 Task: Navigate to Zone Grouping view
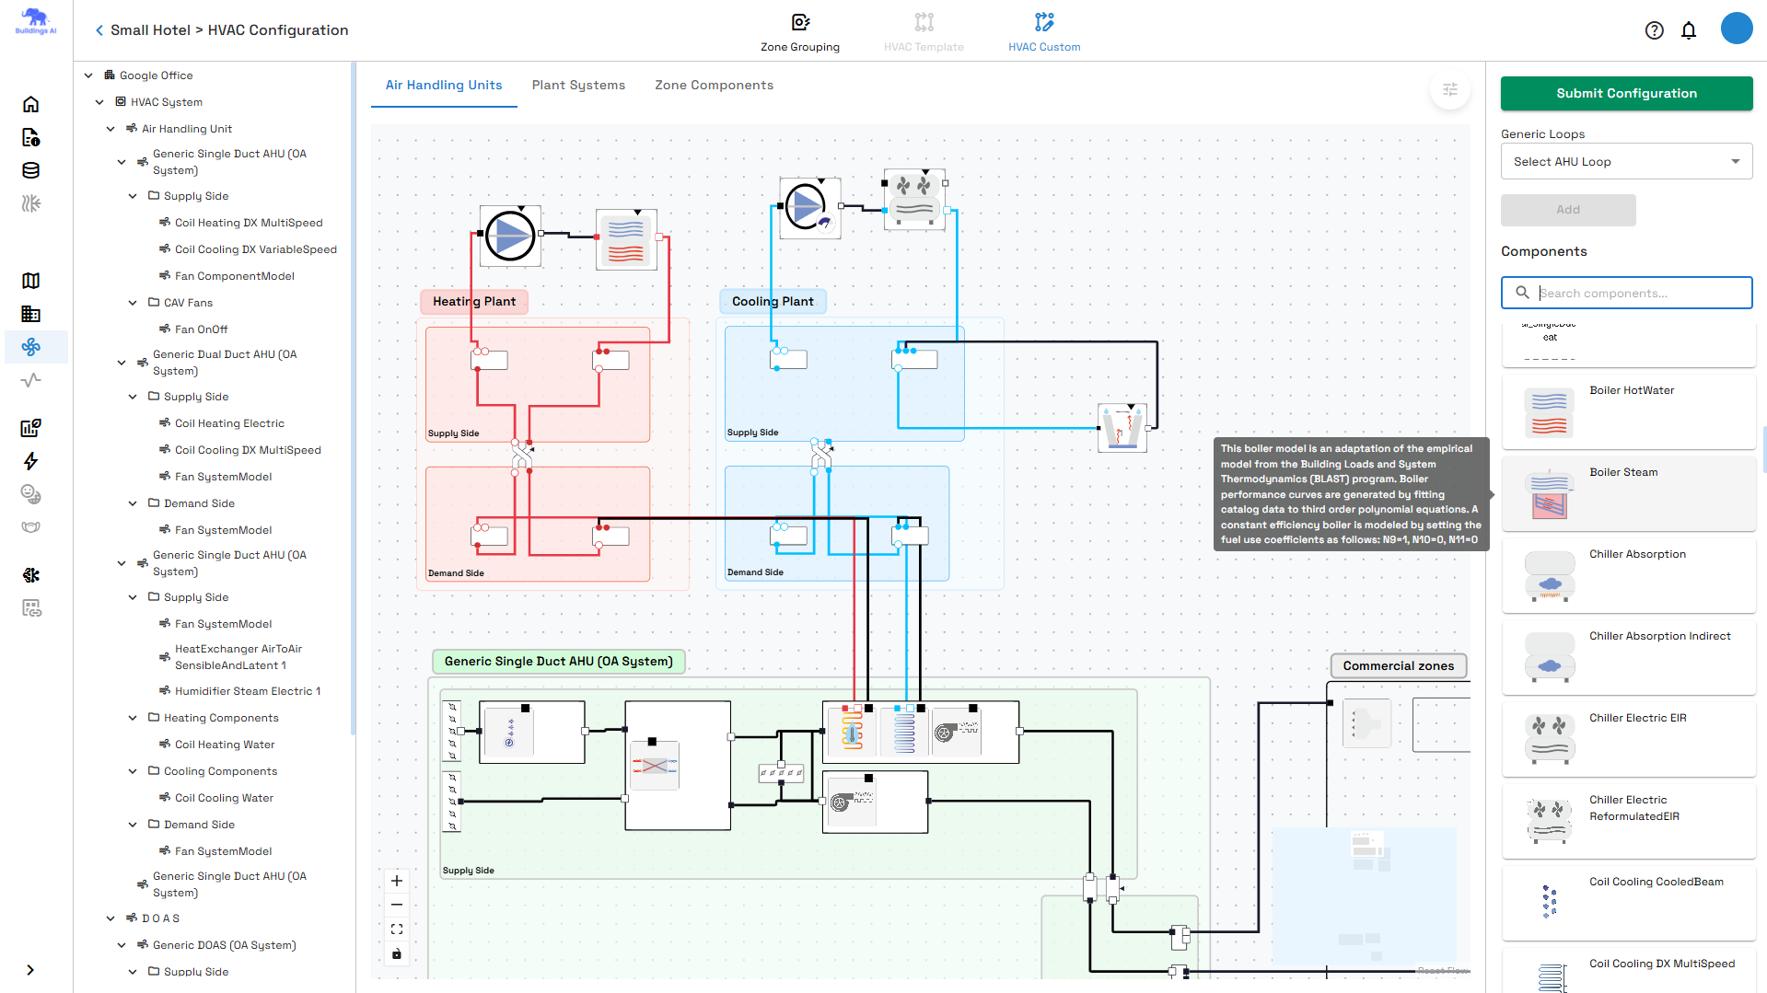tap(799, 30)
